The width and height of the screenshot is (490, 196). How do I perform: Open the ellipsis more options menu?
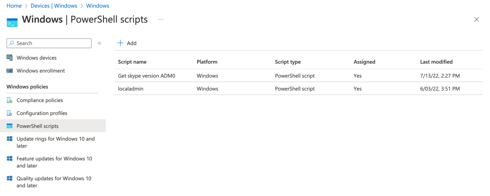[161, 20]
